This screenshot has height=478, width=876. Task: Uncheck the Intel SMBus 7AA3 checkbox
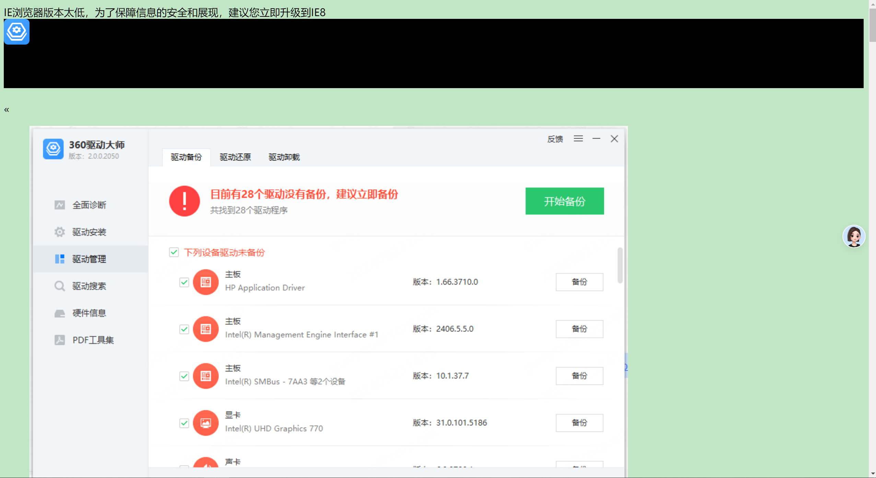[x=184, y=376]
